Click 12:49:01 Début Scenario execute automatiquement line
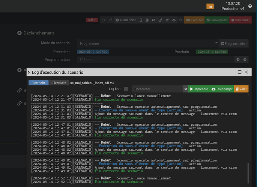257x187 pixels. 125,160
